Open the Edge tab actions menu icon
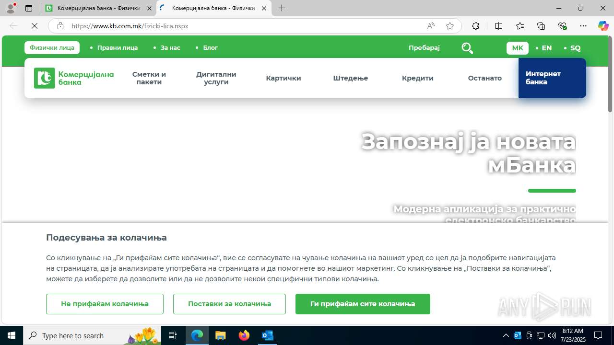614x345 pixels. (x=29, y=8)
